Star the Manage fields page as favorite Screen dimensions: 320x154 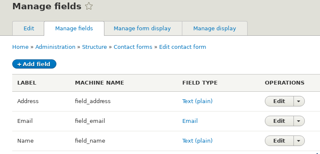pyautogui.click(x=89, y=6)
